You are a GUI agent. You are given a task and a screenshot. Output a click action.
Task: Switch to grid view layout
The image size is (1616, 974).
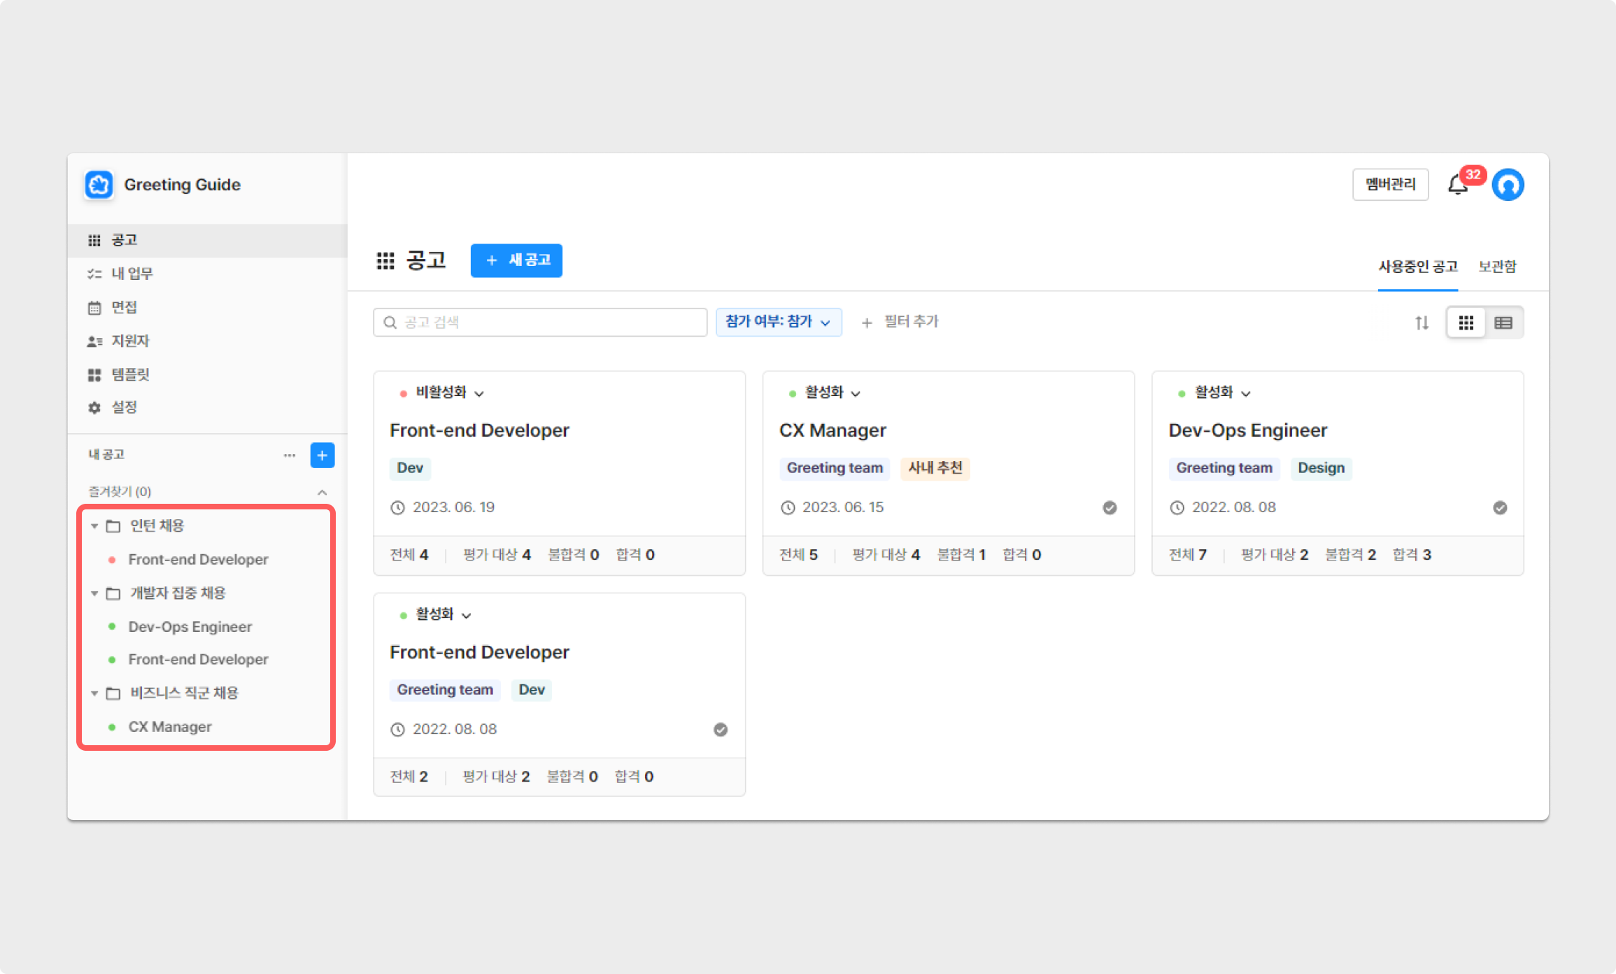1466,323
